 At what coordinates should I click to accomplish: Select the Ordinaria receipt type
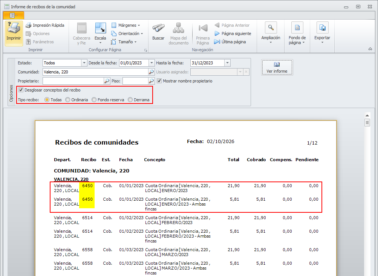[x=68, y=100]
